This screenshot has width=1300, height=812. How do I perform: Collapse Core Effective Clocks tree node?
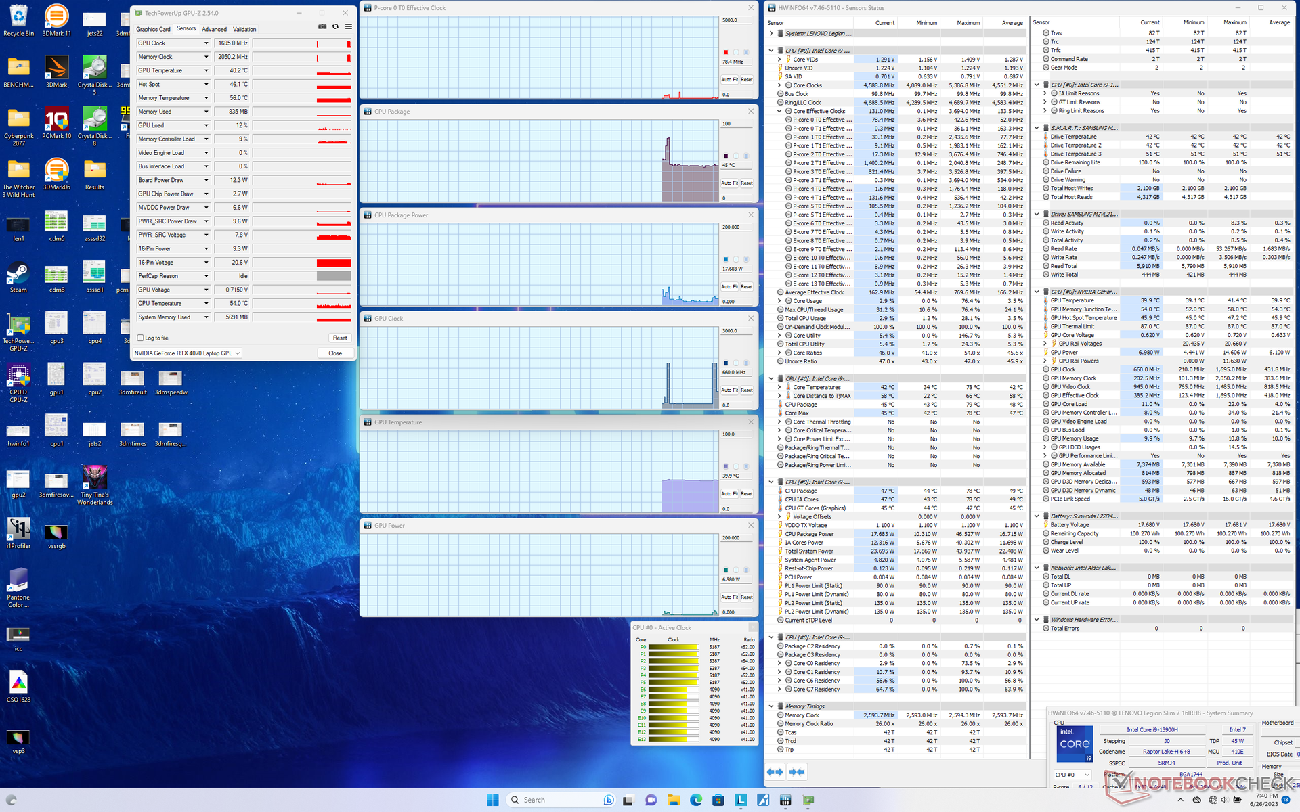coord(779,111)
